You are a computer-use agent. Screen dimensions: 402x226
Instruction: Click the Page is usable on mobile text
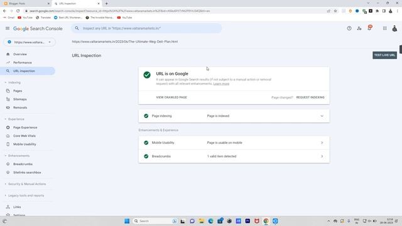(225, 143)
